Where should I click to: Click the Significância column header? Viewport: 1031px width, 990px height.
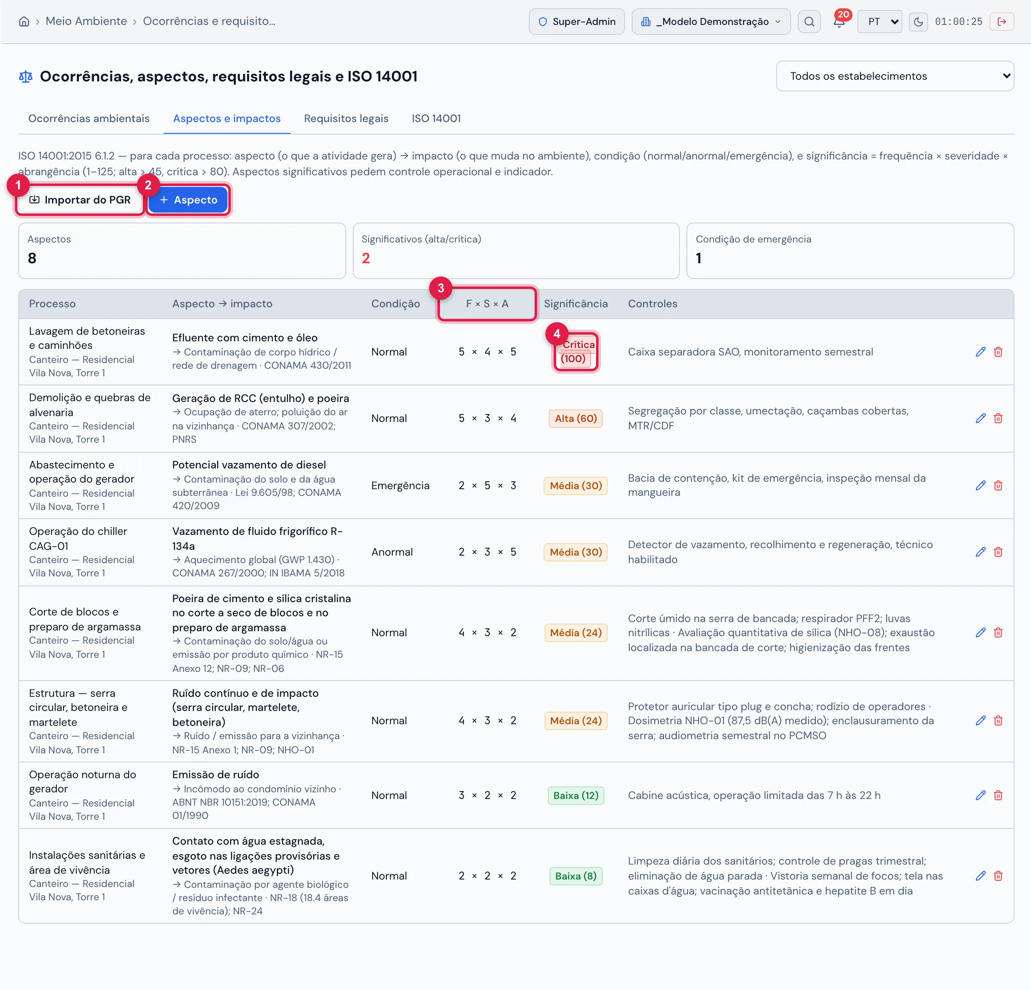[x=575, y=304]
